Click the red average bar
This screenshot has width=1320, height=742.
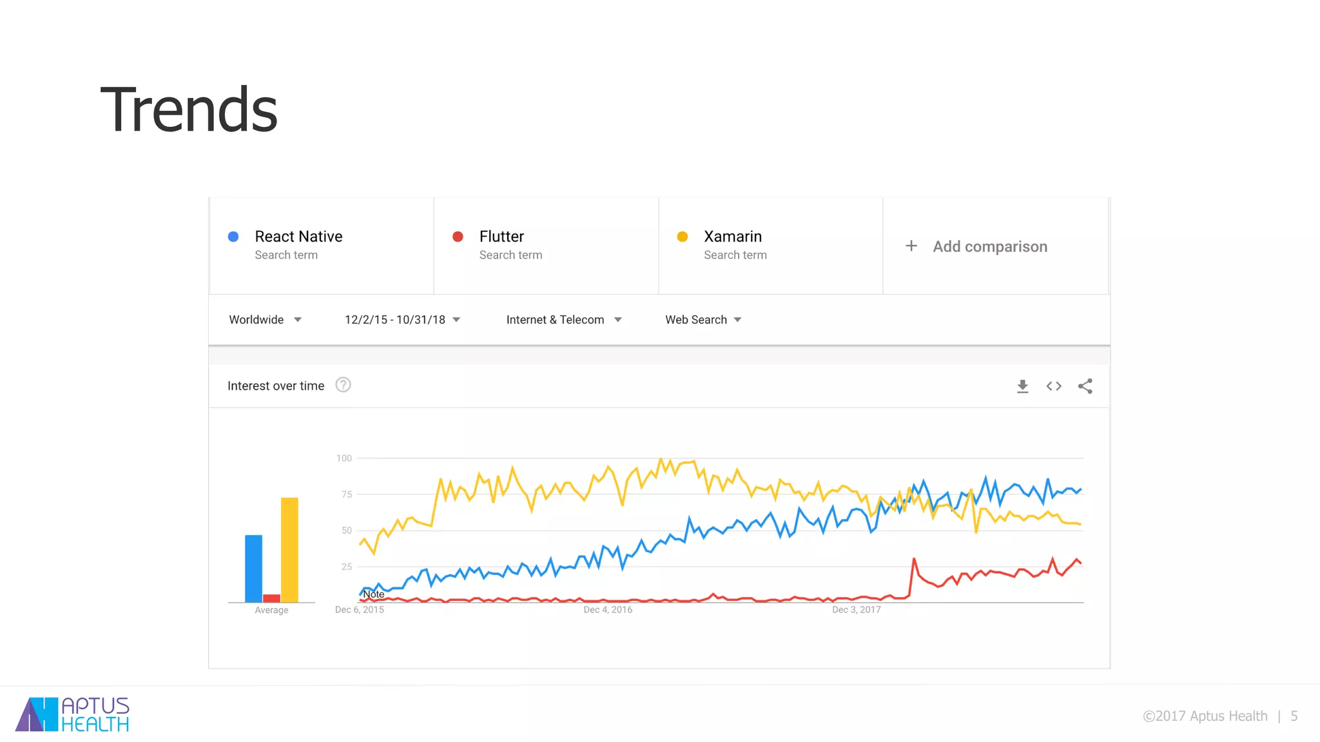tap(271, 598)
